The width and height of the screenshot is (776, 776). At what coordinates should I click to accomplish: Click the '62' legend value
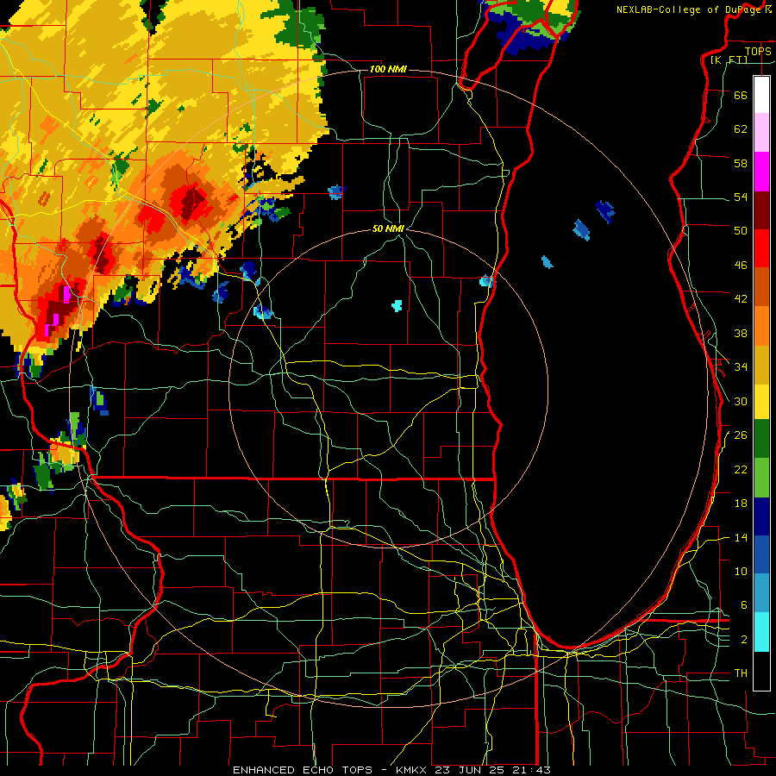click(x=741, y=129)
